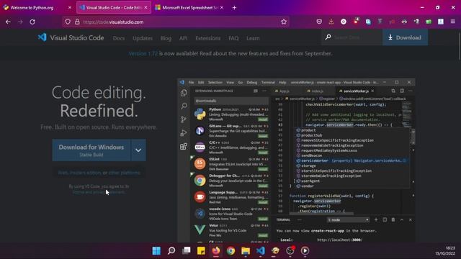Open Extensions in the site navigation
This screenshot has height=259, width=461.
pos(208,38)
